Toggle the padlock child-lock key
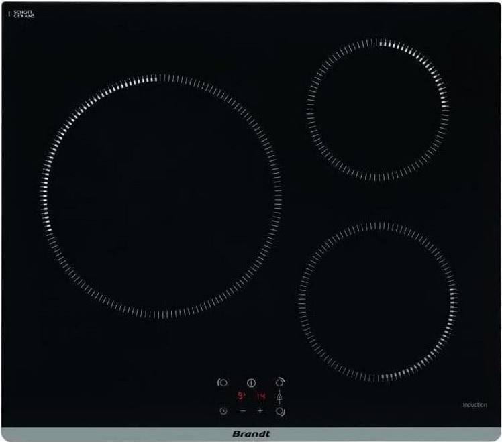 pos(279,397)
